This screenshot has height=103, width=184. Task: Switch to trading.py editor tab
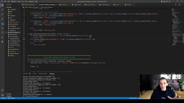64,5
